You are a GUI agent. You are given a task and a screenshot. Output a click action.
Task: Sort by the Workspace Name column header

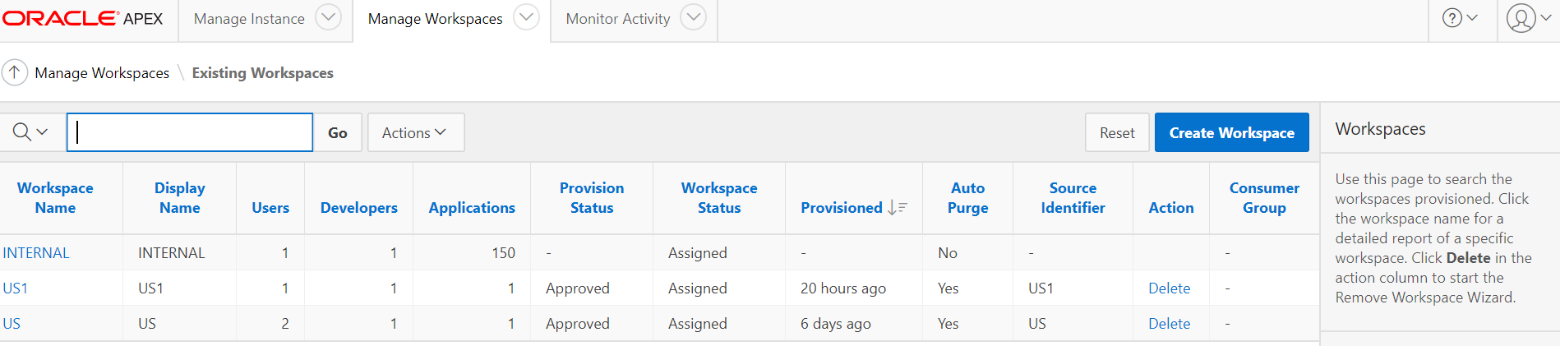pyautogui.click(x=55, y=198)
